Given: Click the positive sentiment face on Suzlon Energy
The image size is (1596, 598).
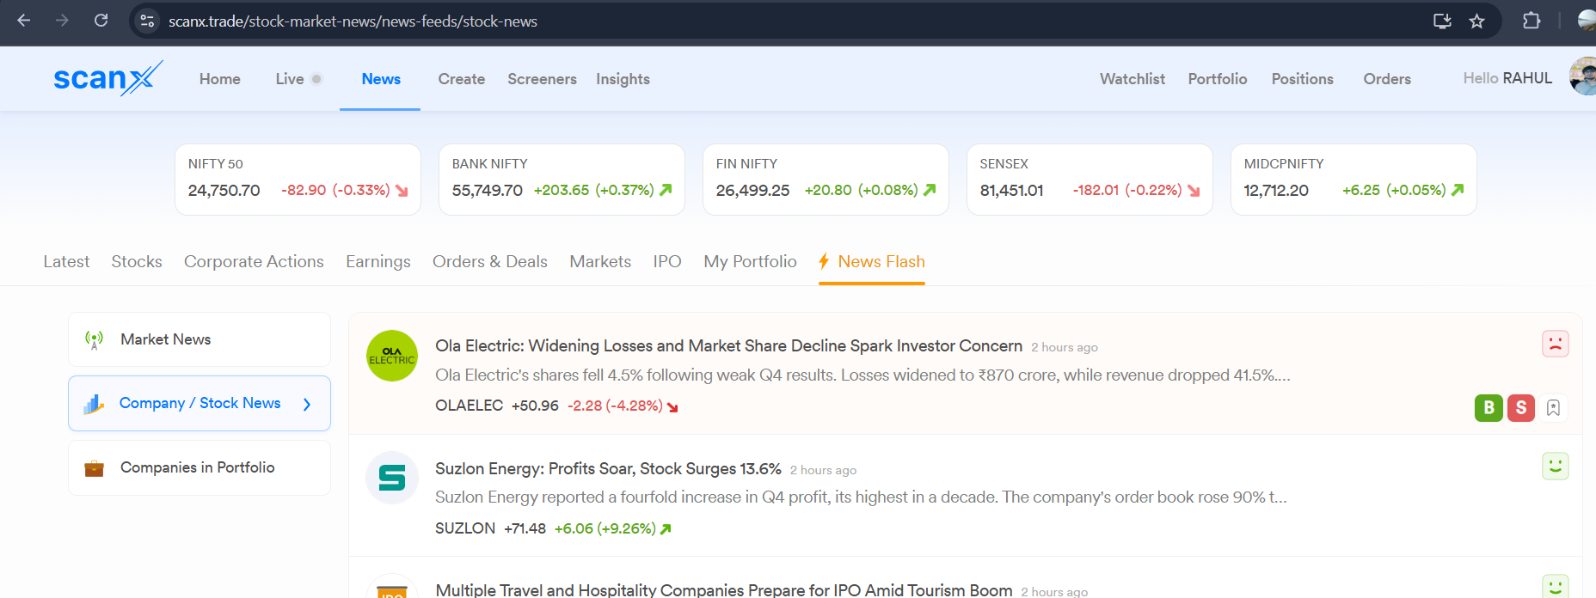Looking at the screenshot, I should coord(1555,466).
